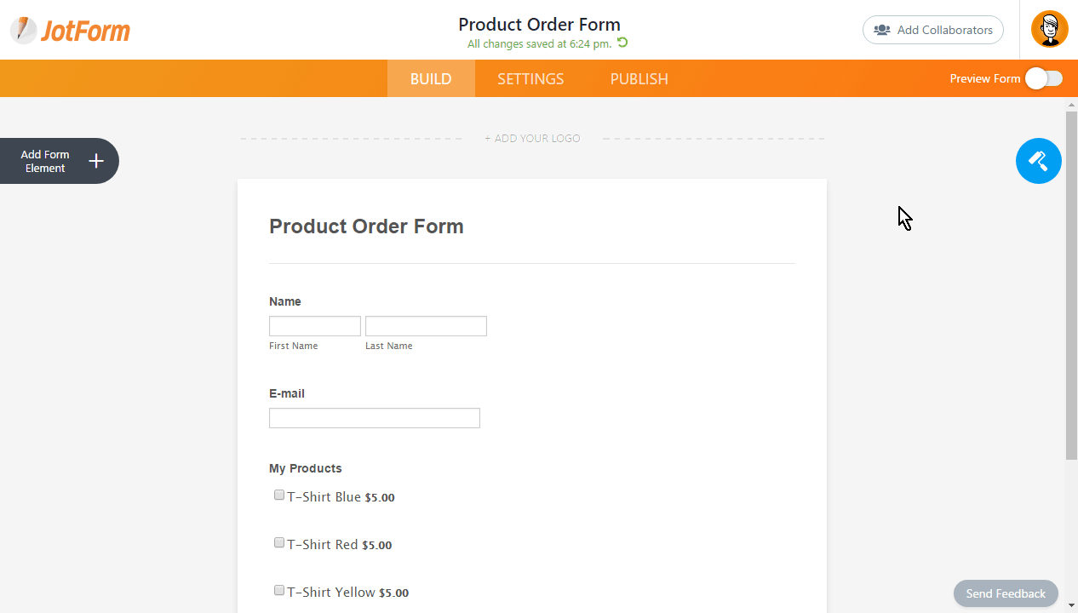Click Add Your Logo link

pyautogui.click(x=532, y=139)
